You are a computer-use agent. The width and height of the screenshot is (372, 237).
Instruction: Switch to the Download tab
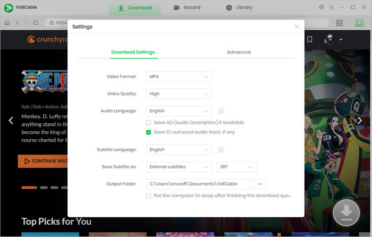tap(135, 8)
